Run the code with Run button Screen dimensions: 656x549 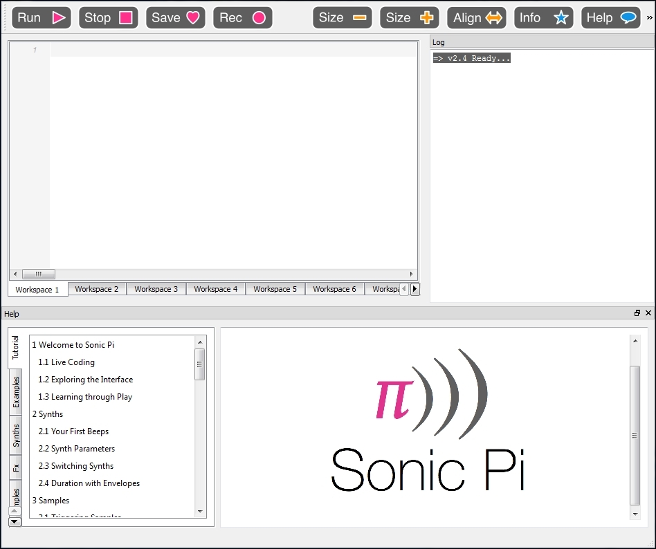click(x=42, y=17)
